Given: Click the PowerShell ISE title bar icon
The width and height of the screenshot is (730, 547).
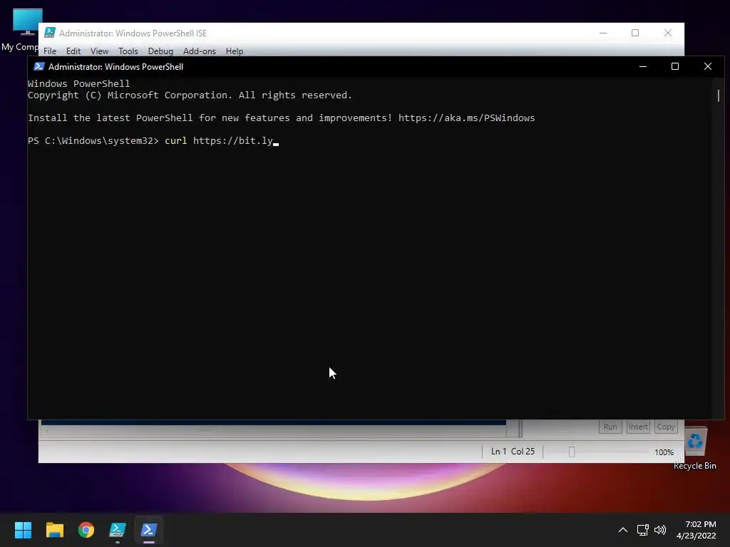Looking at the screenshot, I should (x=49, y=33).
